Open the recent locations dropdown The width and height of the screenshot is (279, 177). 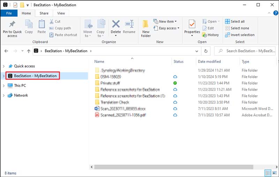(22, 51)
